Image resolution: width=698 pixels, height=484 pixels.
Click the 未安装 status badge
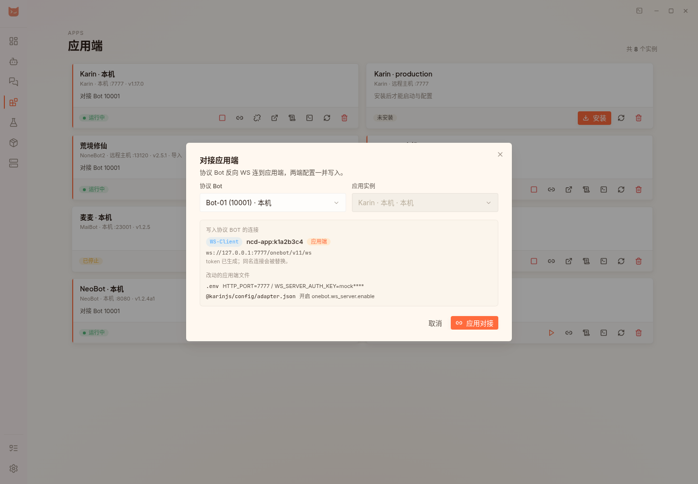(x=385, y=118)
